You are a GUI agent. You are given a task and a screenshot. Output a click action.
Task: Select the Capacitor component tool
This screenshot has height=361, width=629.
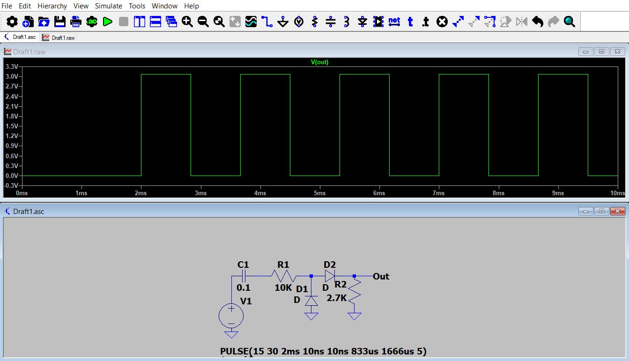330,21
